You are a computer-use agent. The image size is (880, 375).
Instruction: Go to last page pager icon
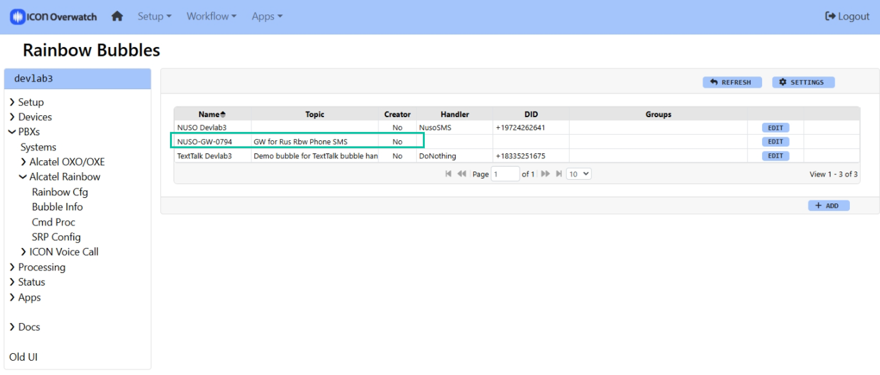(558, 174)
